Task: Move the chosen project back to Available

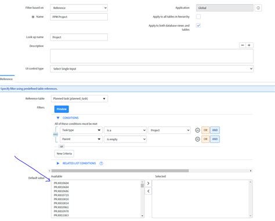Action: coord(148,191)
